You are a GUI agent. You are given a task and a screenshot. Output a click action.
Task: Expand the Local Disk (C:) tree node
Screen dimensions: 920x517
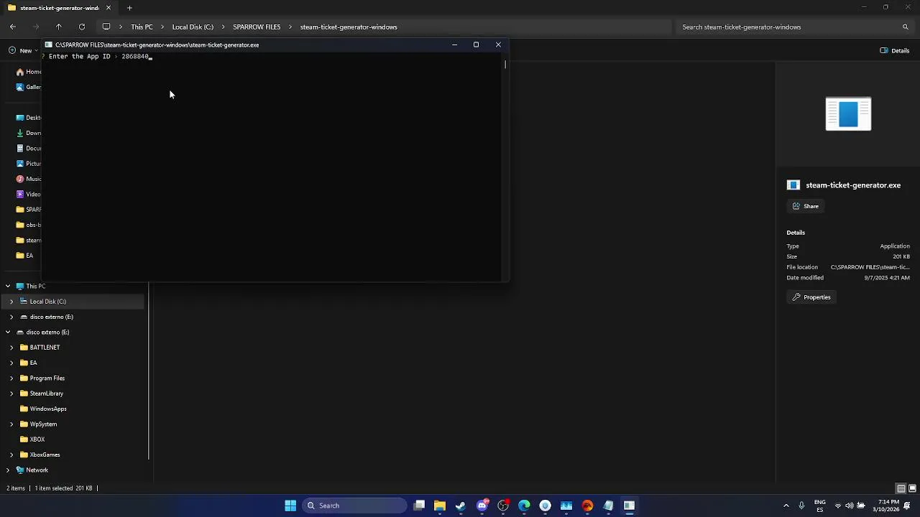pos(11,302)
